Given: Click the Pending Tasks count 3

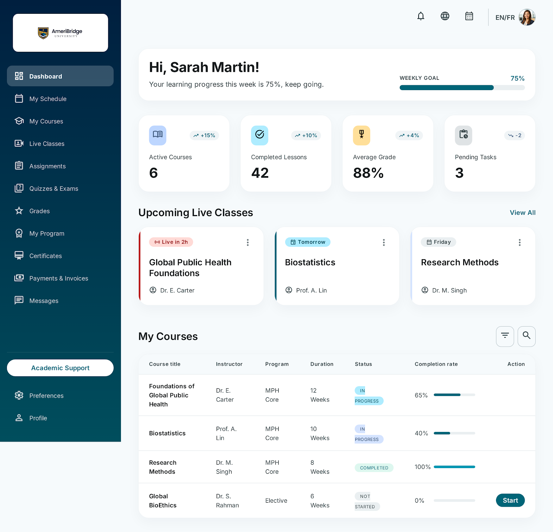Looking at the screenshot, I should tap(459, 173).
